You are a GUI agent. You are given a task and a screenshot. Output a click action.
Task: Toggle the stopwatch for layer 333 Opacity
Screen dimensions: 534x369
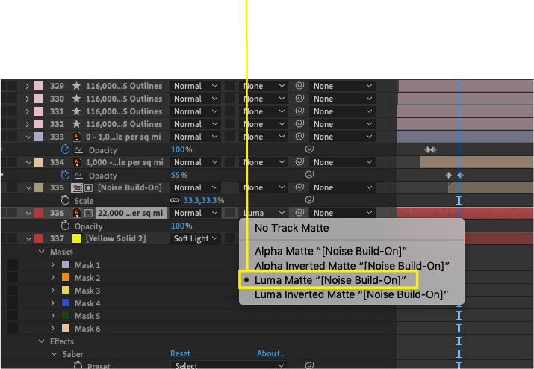click(65, 149)
